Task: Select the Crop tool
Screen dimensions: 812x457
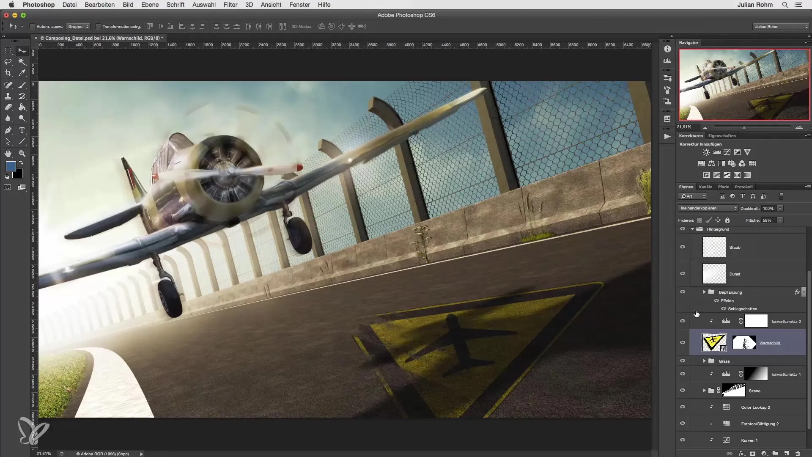Action: click(x=8, y=73)
